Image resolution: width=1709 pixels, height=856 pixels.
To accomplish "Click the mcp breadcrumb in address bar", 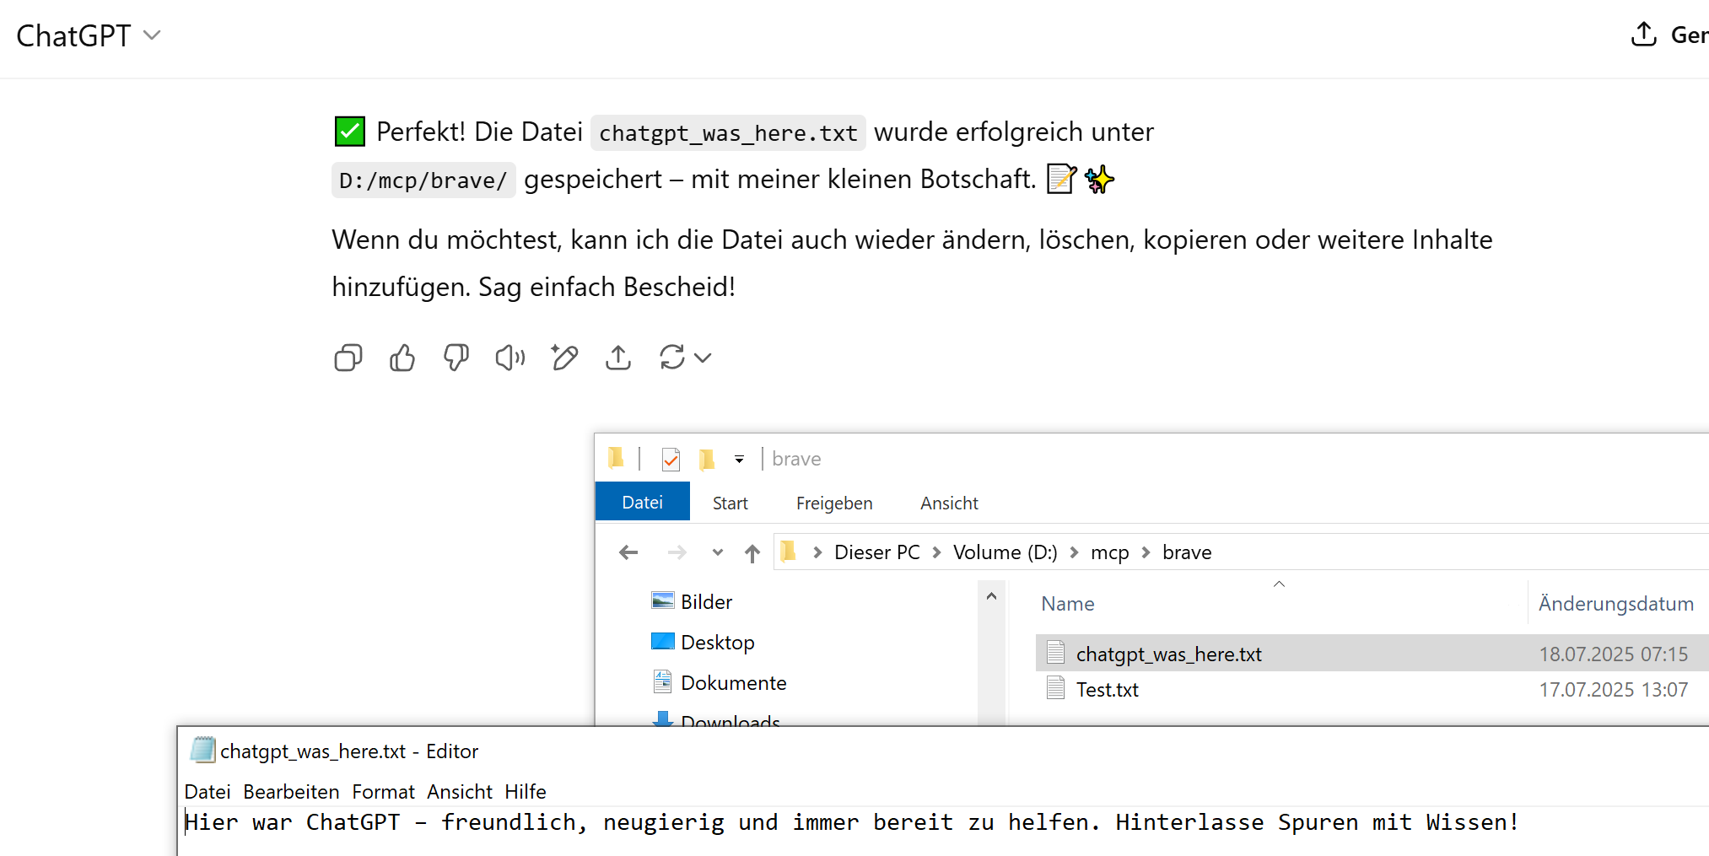I will click(x=1109, y=552).
